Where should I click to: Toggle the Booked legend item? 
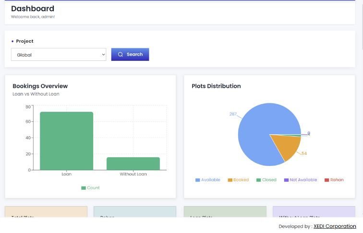point(238,180)
